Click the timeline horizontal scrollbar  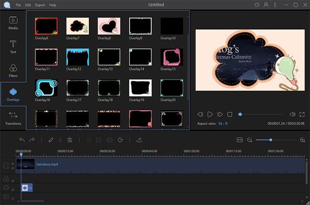tap(32, 201)
